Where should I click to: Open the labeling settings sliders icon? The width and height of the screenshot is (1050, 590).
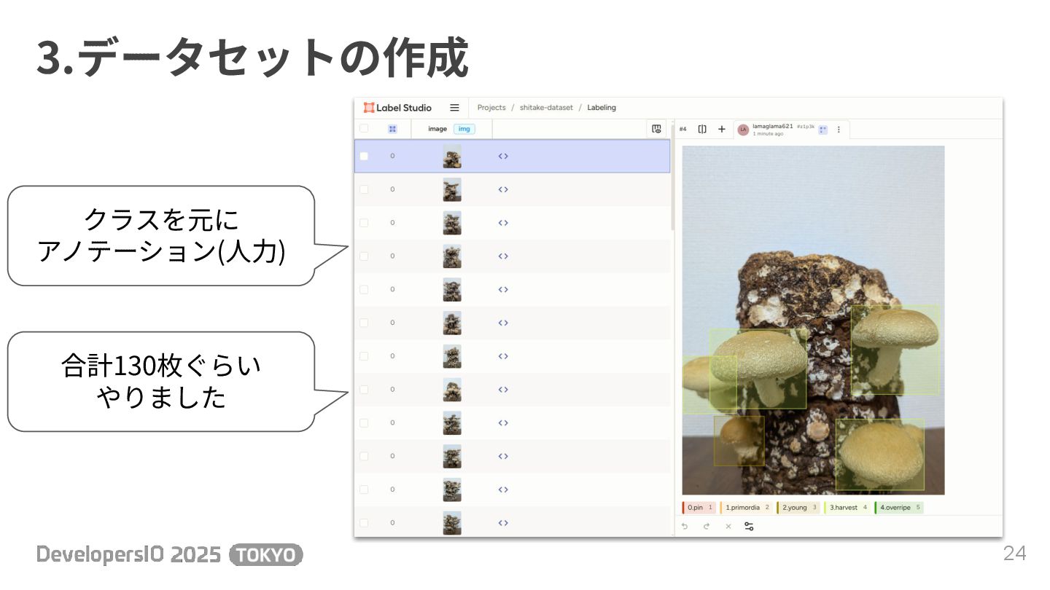[749, 526]
